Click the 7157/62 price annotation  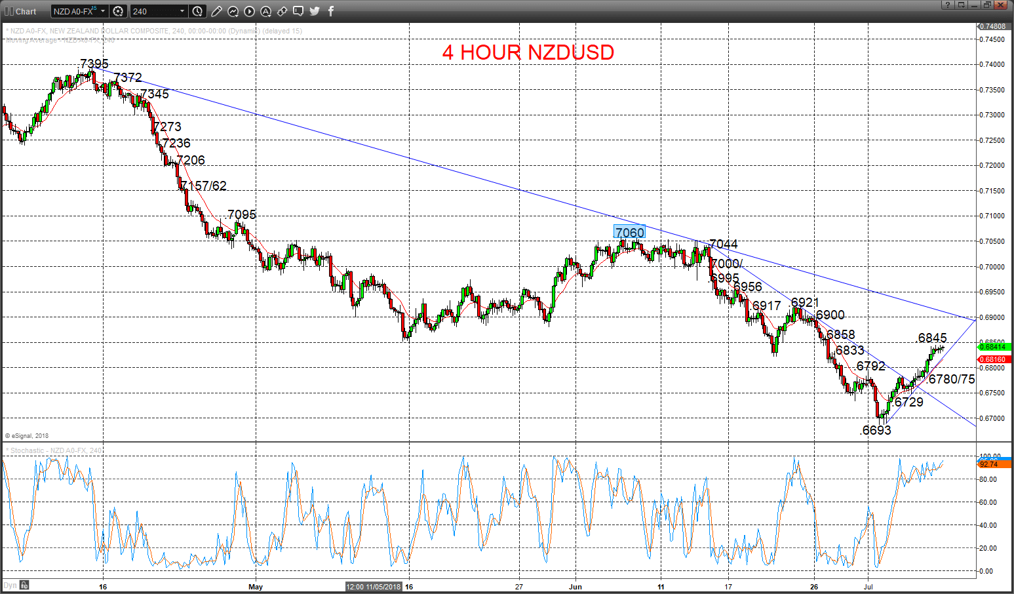click(203, 186)
